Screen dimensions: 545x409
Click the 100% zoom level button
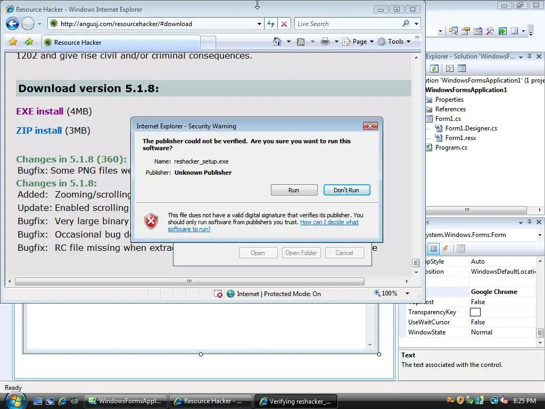point(385,293)
